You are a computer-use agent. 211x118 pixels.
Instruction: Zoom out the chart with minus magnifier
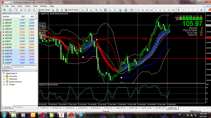point(101,10)
